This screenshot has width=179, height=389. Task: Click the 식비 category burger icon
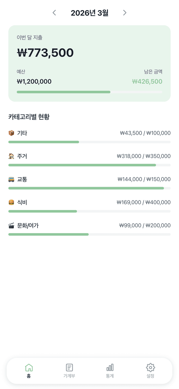[11, 202]
